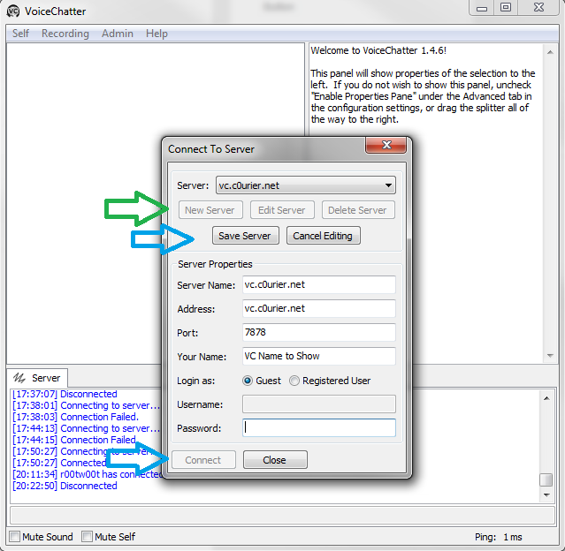Click the 'Welcome to VoiceChatter 1.4.6!' text
Viewport: 565px width, 551px height.
coord(378,50)
